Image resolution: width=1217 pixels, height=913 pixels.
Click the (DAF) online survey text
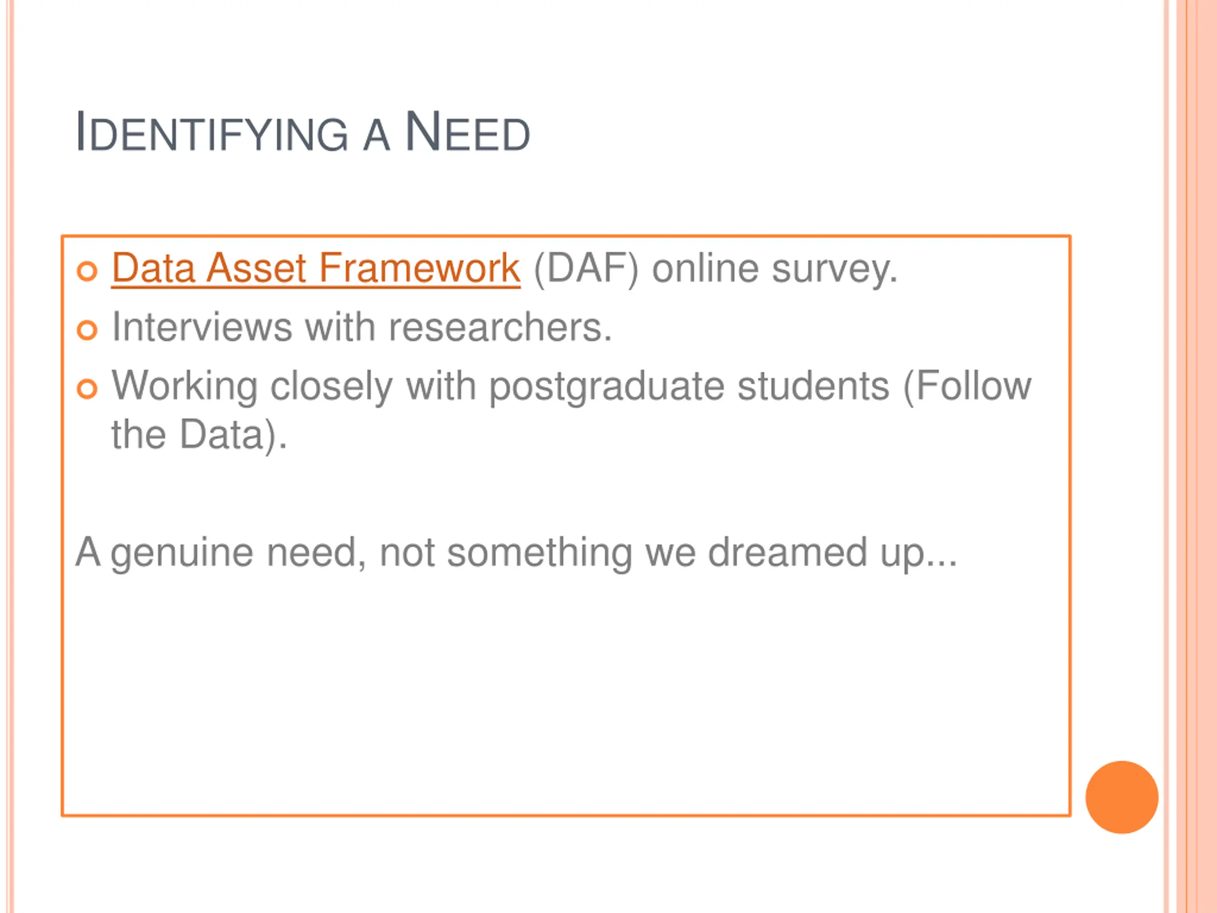click(715, 270)
